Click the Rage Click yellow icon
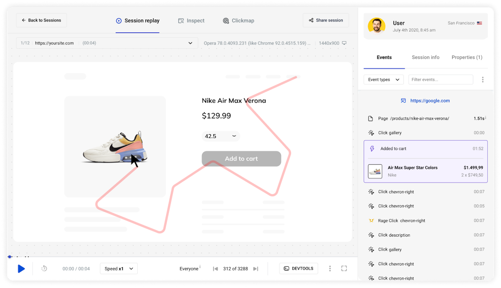Image resolution: width=501 pixels, height=288 pixels. click(x=371, y=220)
